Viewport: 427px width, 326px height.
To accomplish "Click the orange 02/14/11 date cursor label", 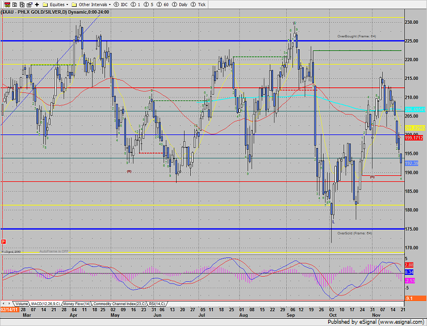I will tap(10, 310).
